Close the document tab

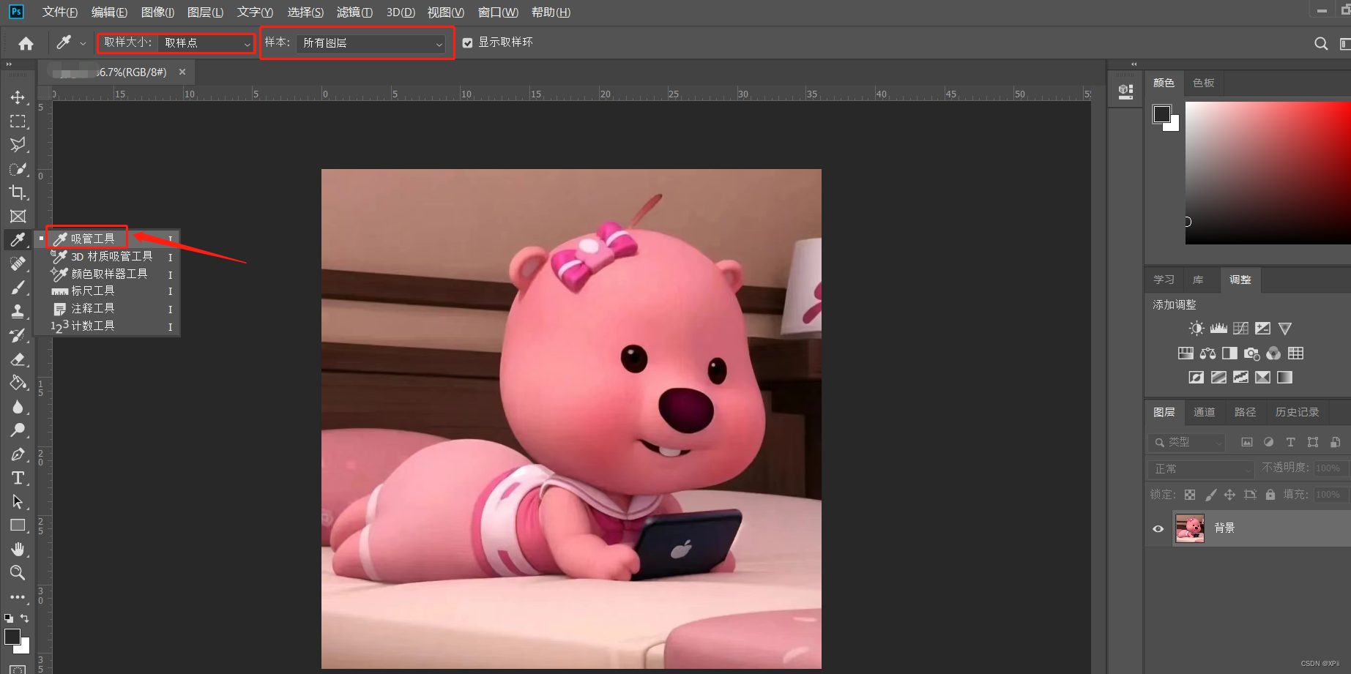(x=182, y=72)
